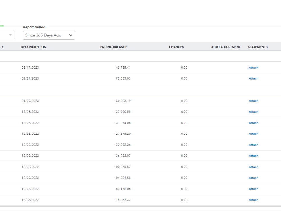281x211 pixels.
Task: Attach statement for the 127,900.55 balance row
Action: (x=253, y=112)
